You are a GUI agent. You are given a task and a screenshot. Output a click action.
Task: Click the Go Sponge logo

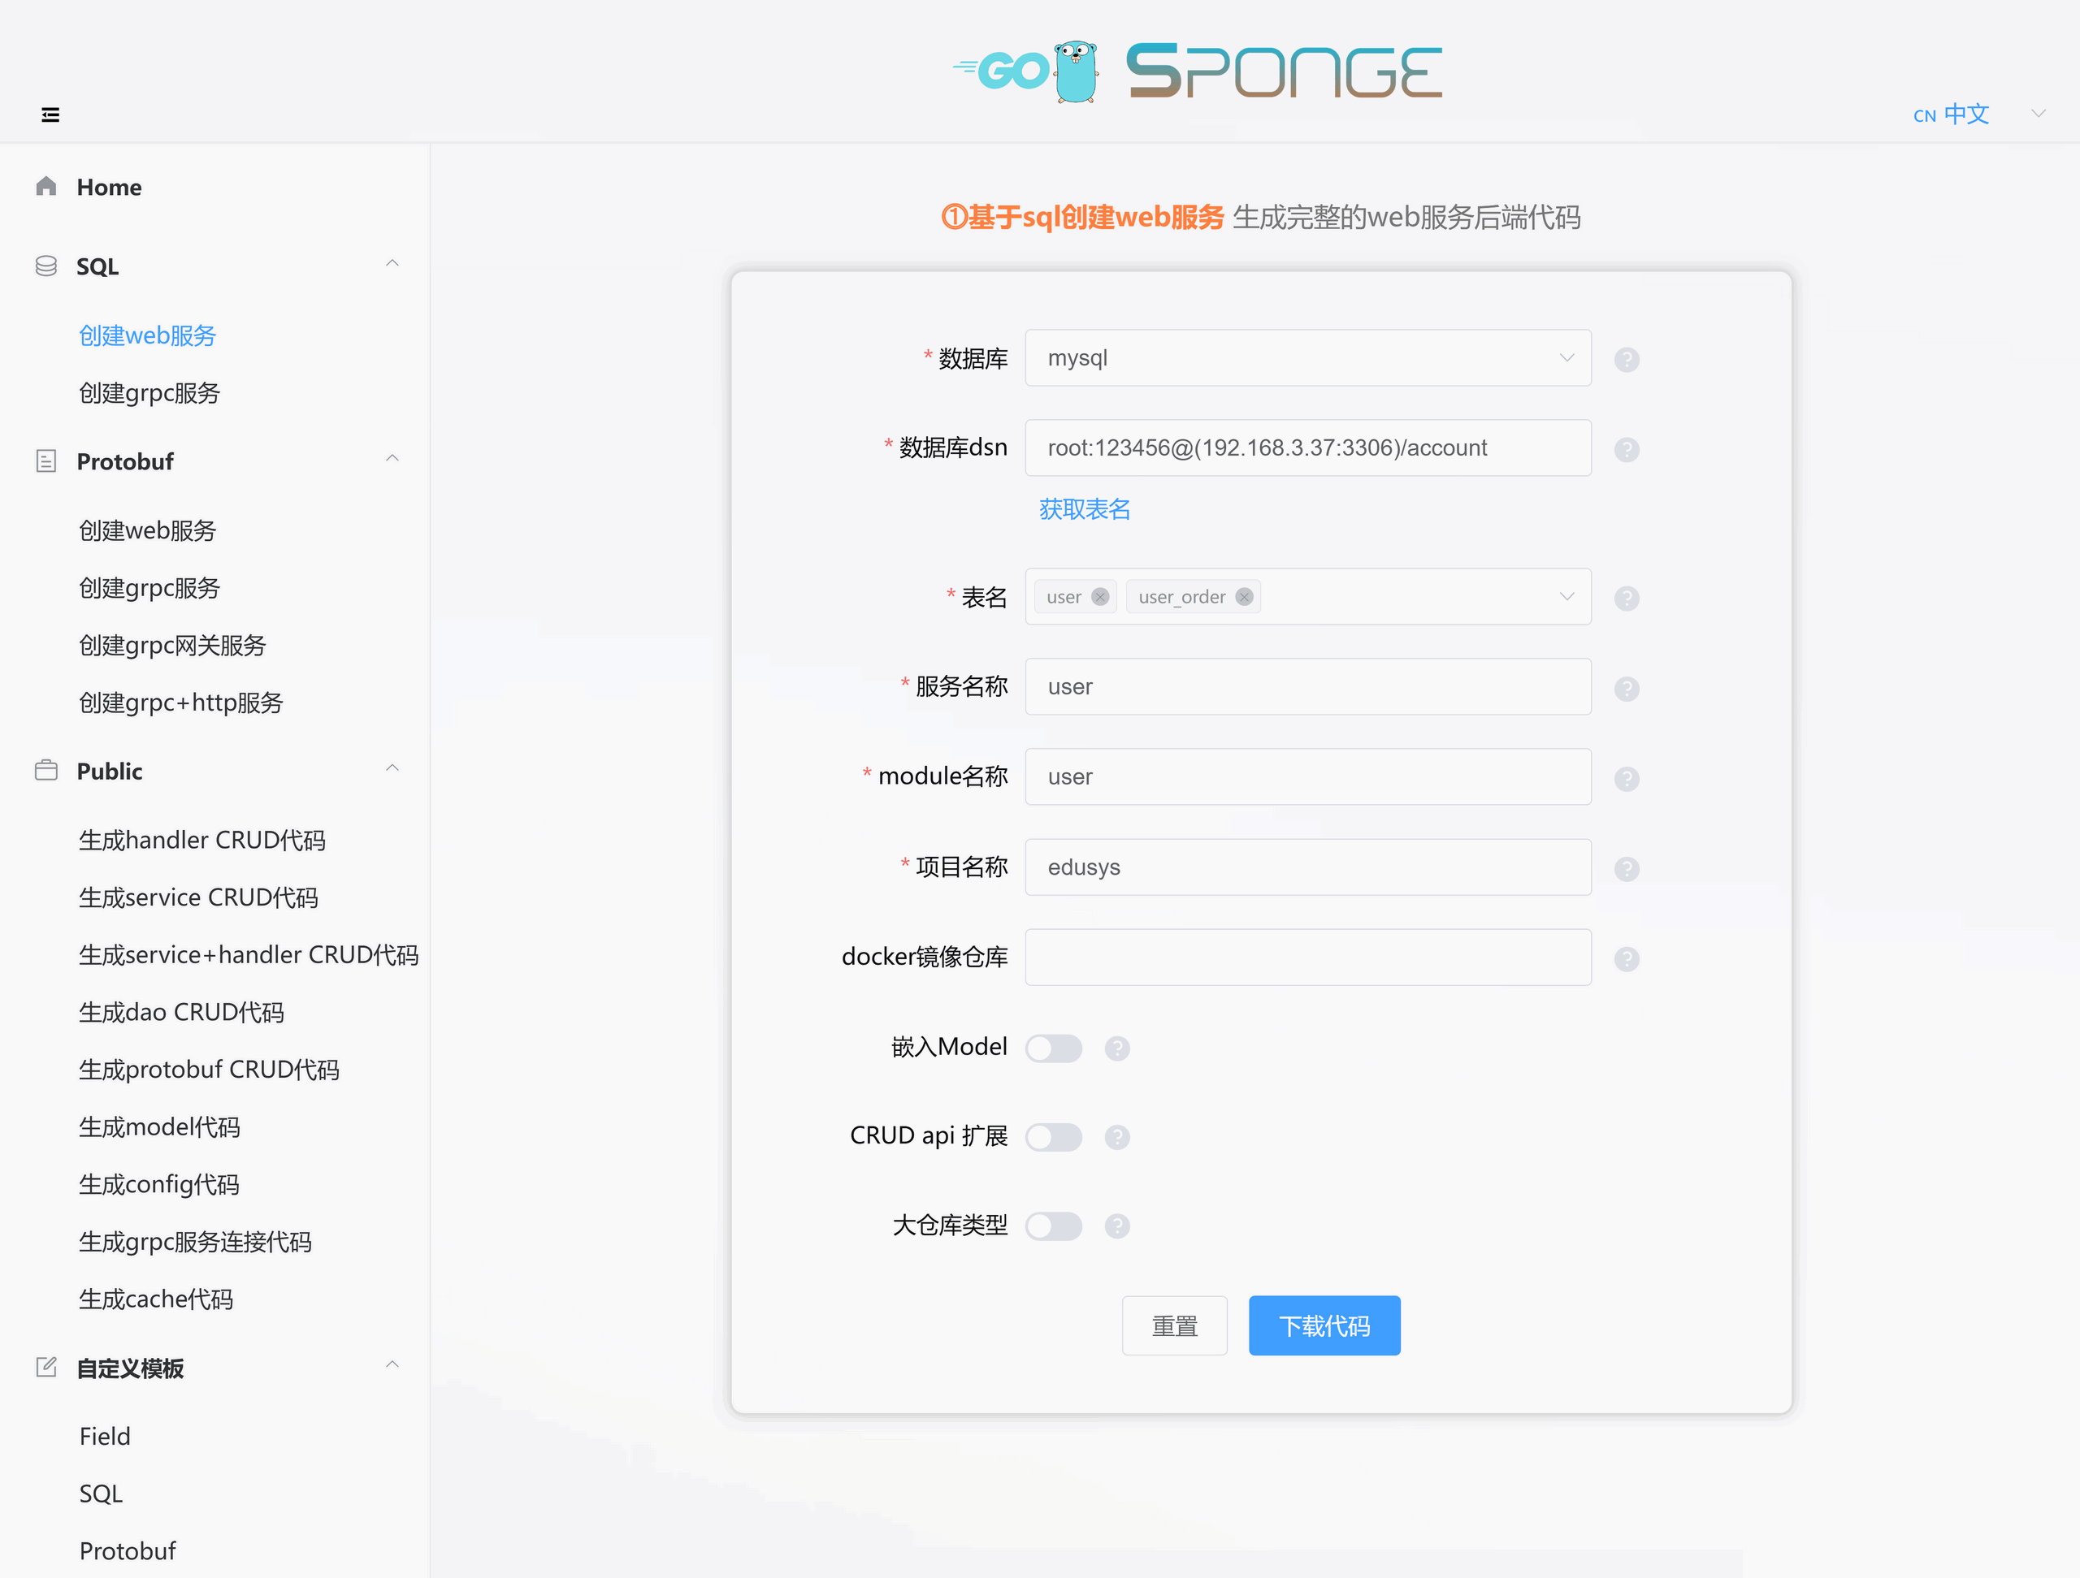pyautogui.click(x=1197, y=71)
